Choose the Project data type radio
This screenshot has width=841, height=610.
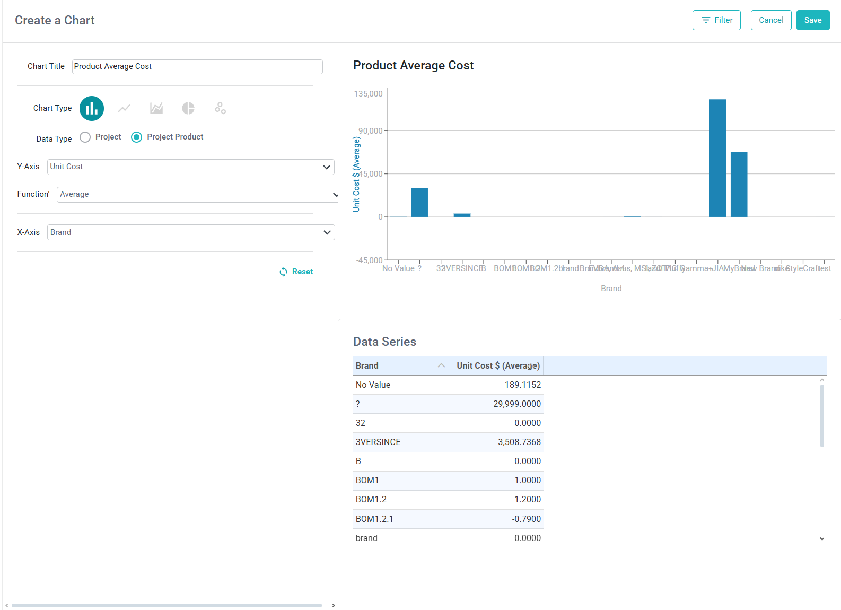[x=85, y=137]
